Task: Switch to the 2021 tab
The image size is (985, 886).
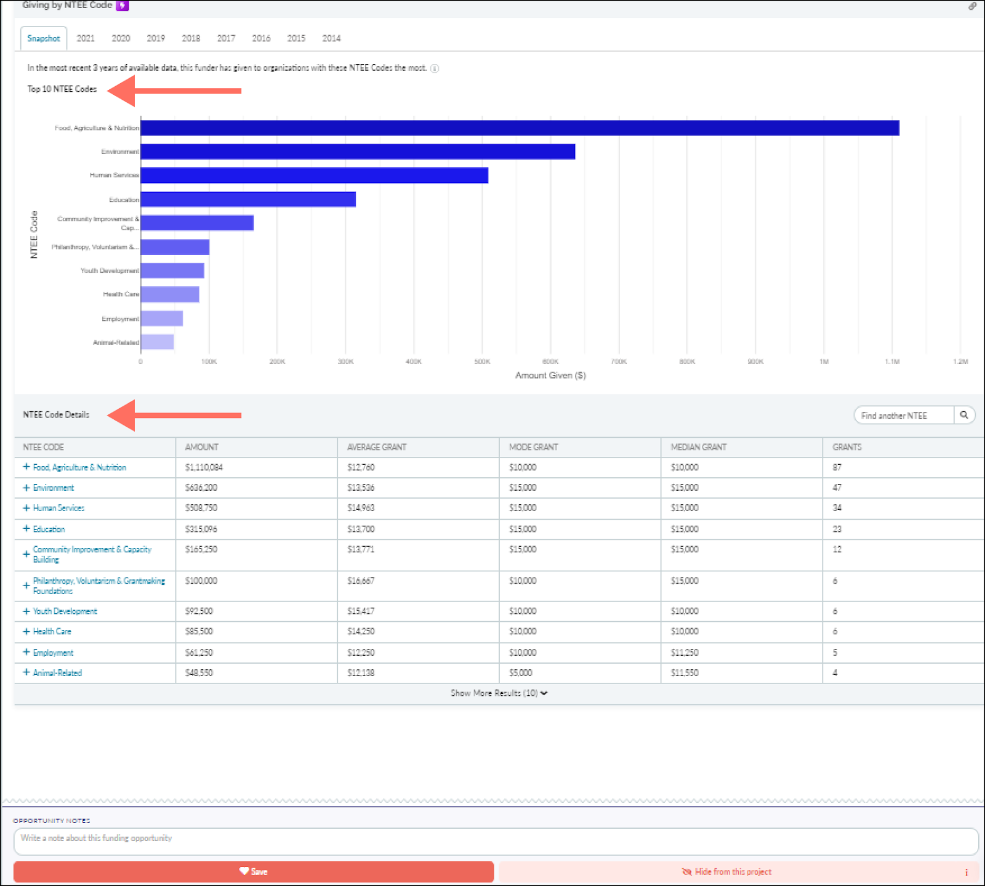Action: 86,38
